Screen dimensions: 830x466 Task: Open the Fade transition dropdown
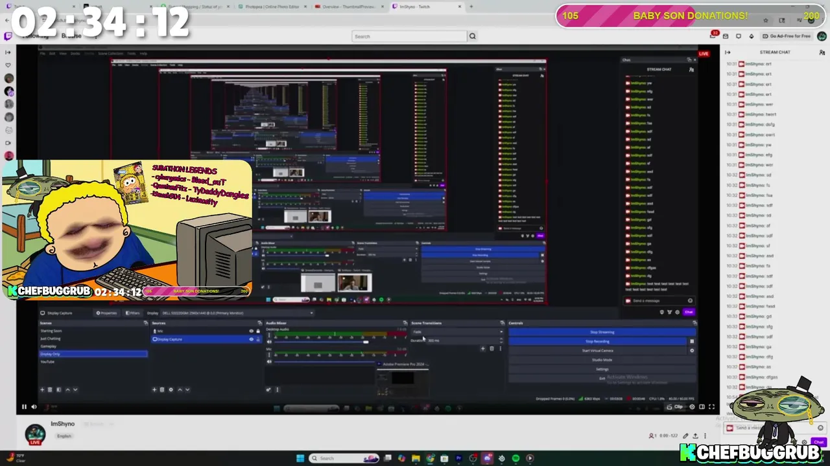457,332
